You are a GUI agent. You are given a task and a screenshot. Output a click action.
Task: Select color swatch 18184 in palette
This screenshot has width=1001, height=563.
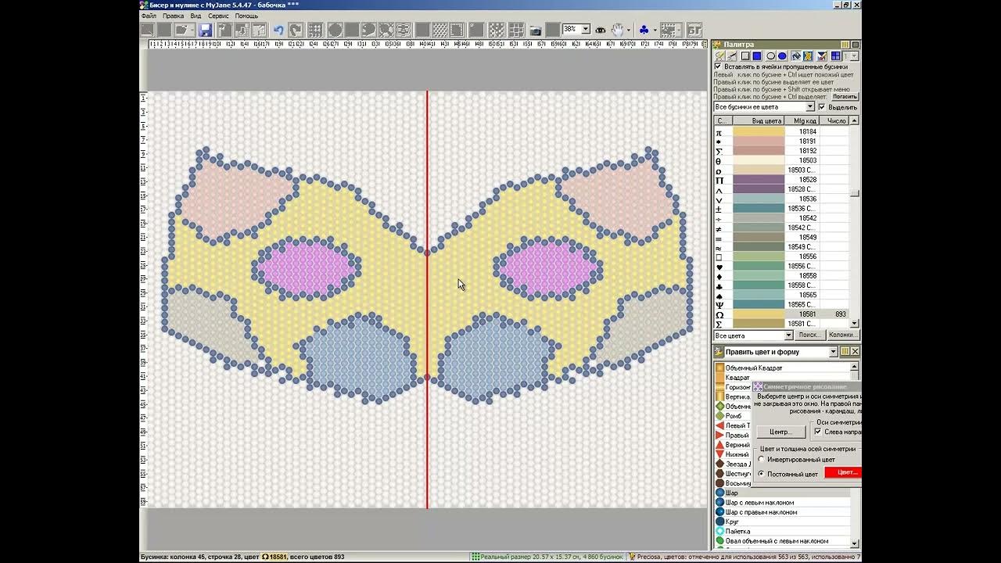[x=759, y=132]
